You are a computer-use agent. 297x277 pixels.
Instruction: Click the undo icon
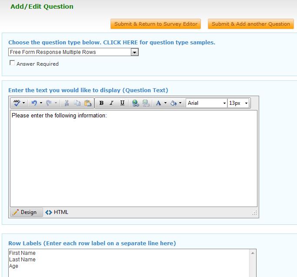click(34, 103)
